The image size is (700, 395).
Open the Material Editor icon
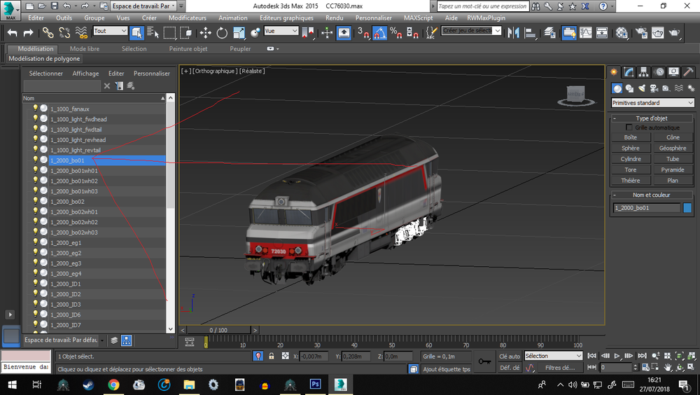point(622,33)
